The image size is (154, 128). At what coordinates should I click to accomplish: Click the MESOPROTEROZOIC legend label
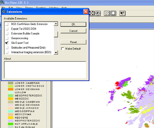click(x=28, y=96)
